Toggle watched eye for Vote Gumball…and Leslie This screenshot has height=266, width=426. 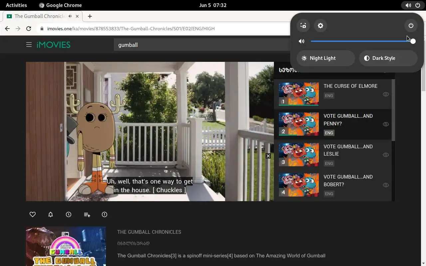point(386,155)
